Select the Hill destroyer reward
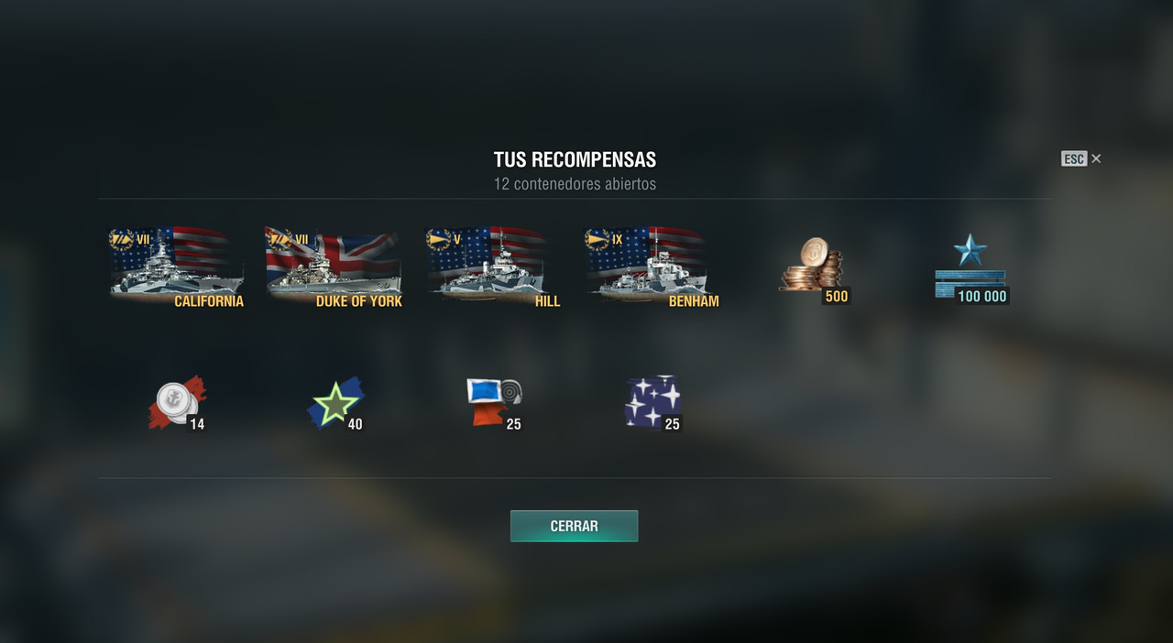Viewport: 1173px width, 643px height. coord(493,267)
